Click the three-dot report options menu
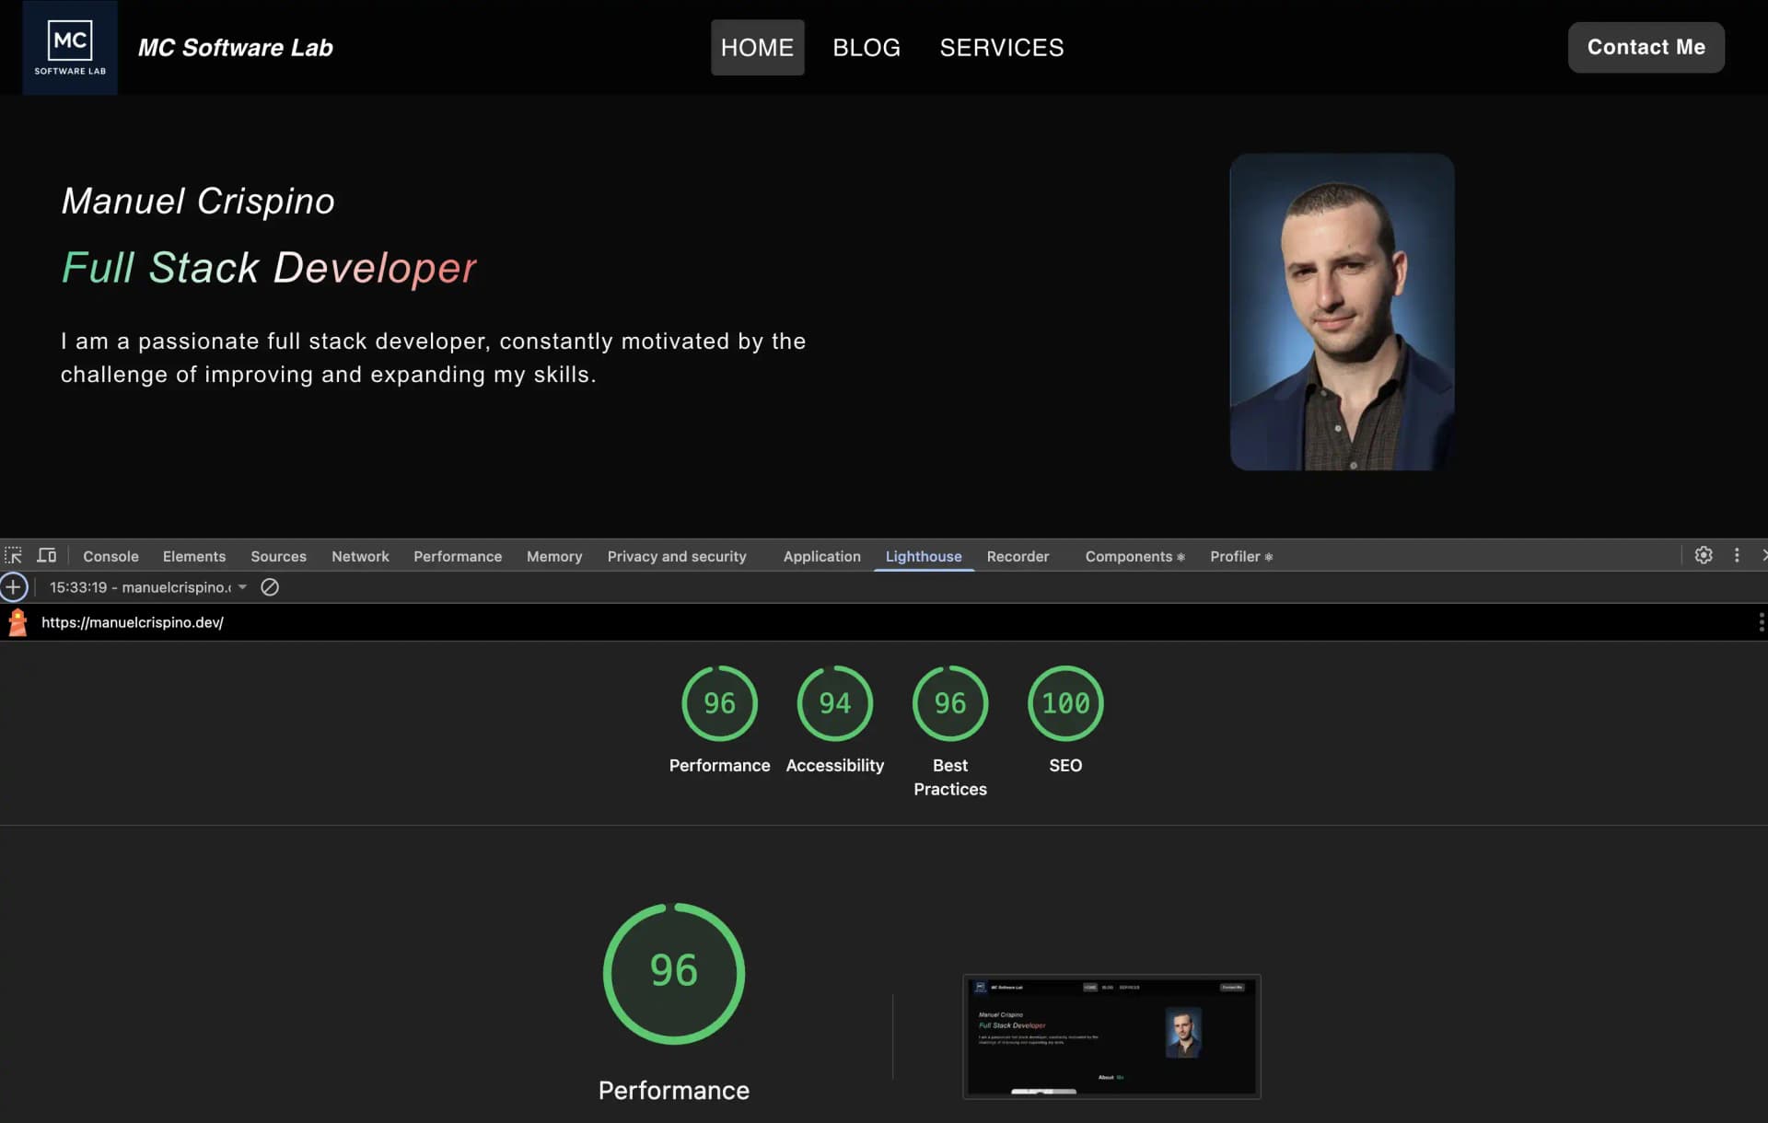Viewport: 1768px width, 1123px height. click(x=1762, y=621)
